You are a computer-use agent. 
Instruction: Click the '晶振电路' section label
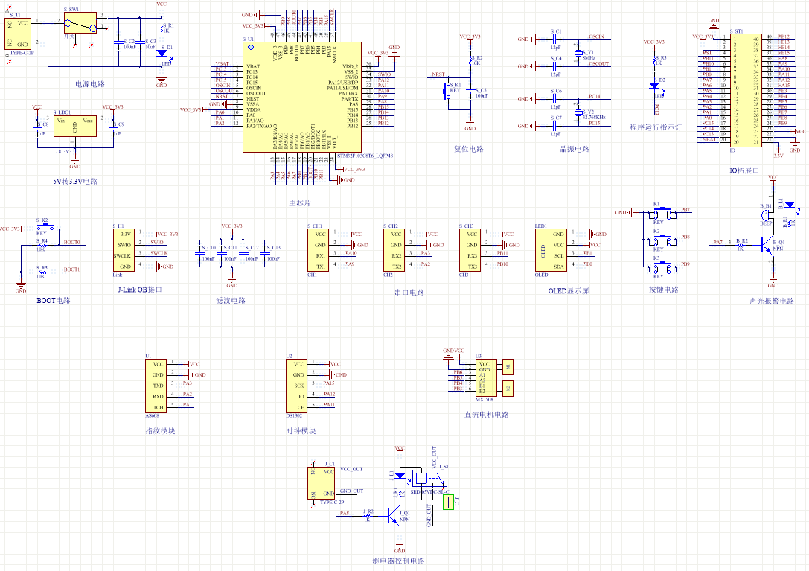[575, 149]
